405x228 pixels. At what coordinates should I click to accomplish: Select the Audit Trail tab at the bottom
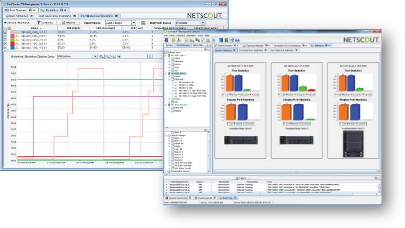pyautogui.click(x=228, y=198)
